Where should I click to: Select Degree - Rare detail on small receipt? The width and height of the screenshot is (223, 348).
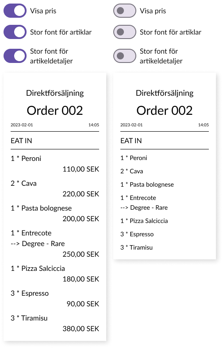click(144, 207)
